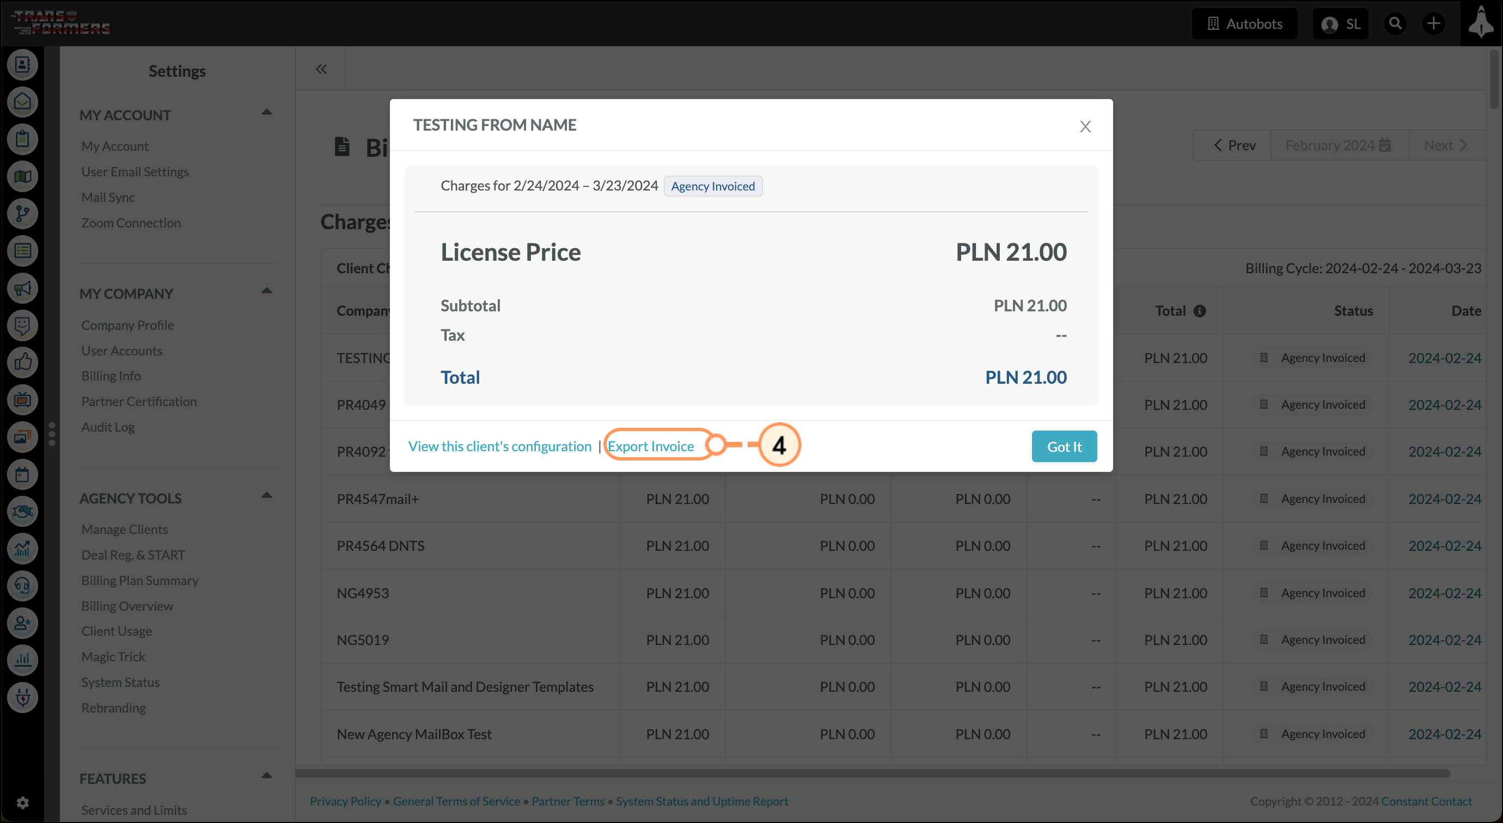Collapse the FEATURES section

tap(267, 775)
